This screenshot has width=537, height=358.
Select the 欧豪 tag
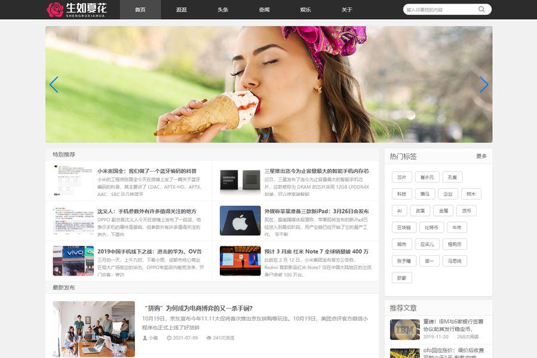point(402,278)
